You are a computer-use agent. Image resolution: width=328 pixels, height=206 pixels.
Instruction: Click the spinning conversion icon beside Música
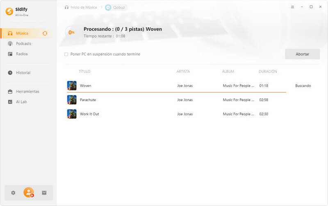(45, 33)
